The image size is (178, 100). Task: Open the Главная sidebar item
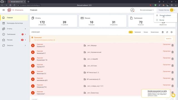[x=14, y=17]
